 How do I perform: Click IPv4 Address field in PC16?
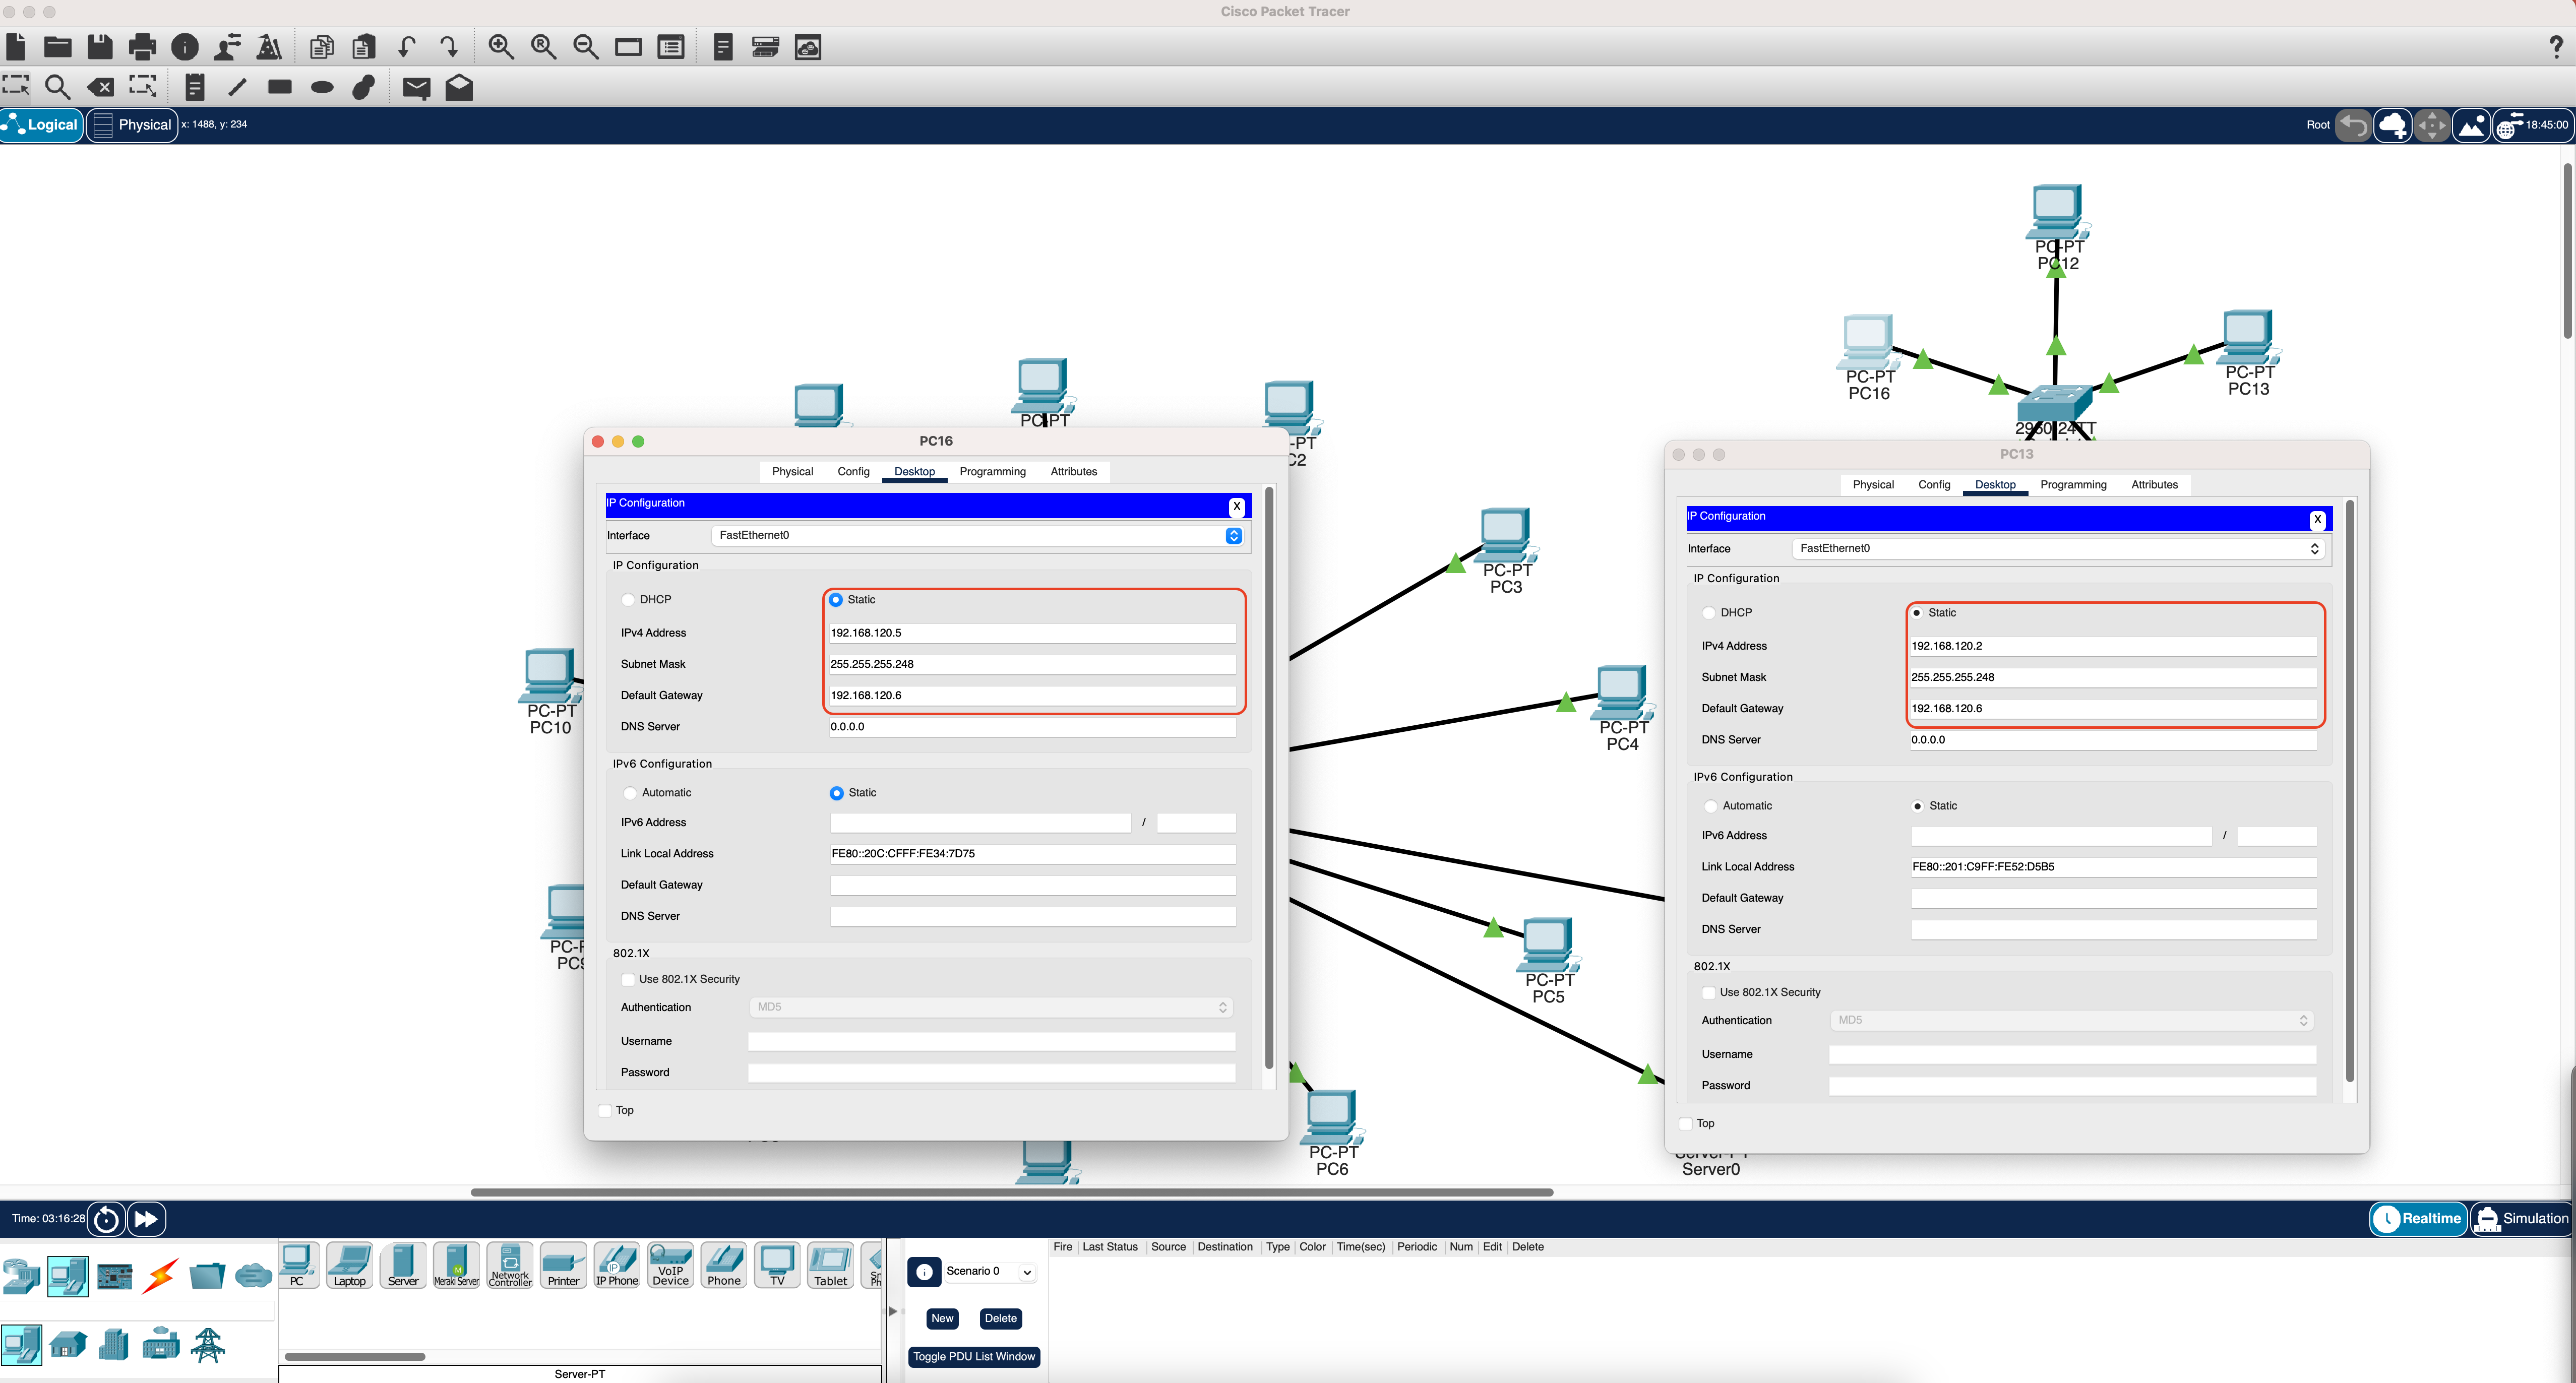coord(1033,634)
